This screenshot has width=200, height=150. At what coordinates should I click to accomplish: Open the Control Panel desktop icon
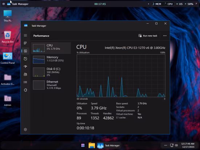coord(8,58)
